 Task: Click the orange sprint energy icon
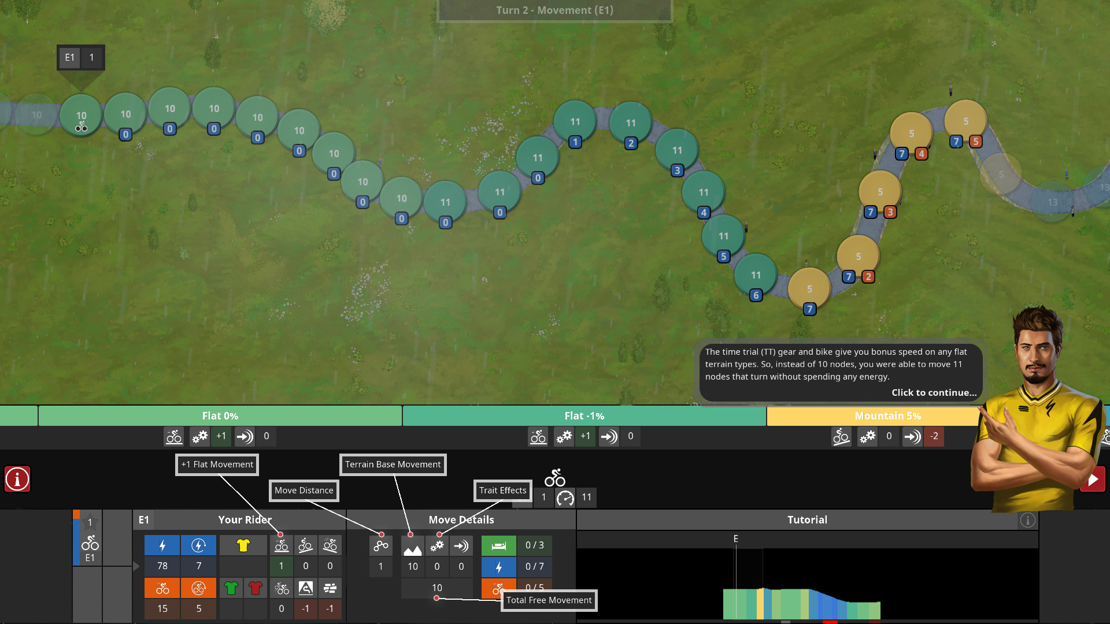click(162, 588)
